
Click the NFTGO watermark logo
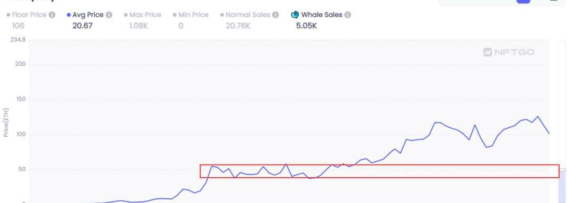click(509, 52)
